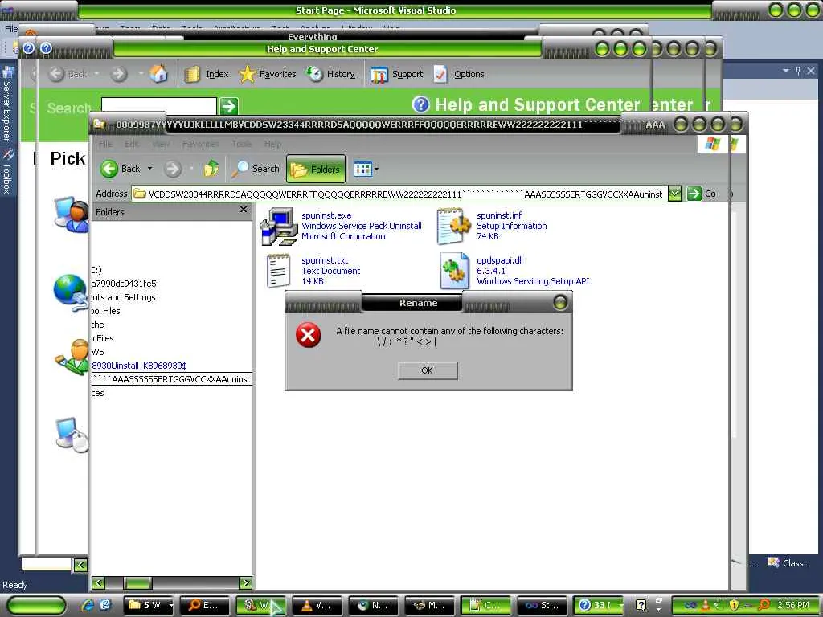Select the spuninst.txt text document icon
Viewport: 823px width, 617px height.
(x=279, y=271)
